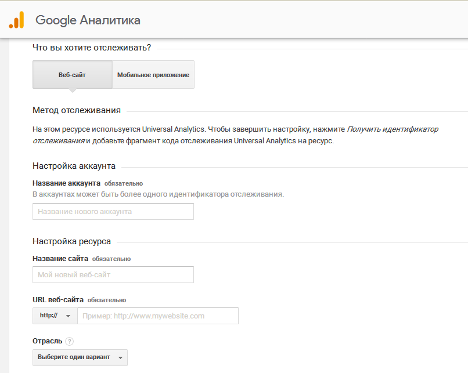468x373 pixels.
Task: Switch to Мобильное приложение option
Action: click(153, 75)
